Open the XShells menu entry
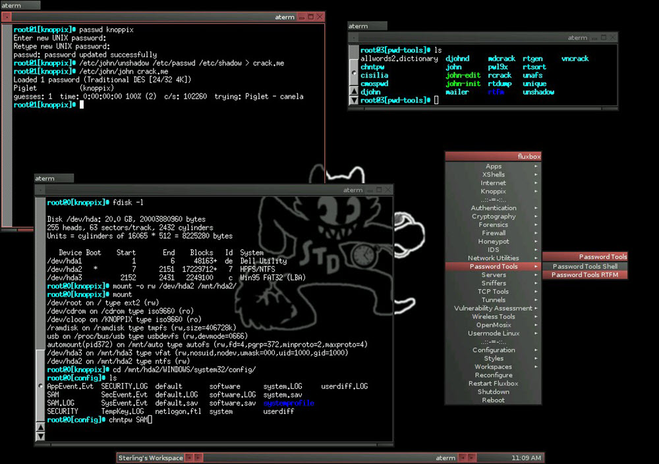The image size is (659, 464). pos(494,174)
